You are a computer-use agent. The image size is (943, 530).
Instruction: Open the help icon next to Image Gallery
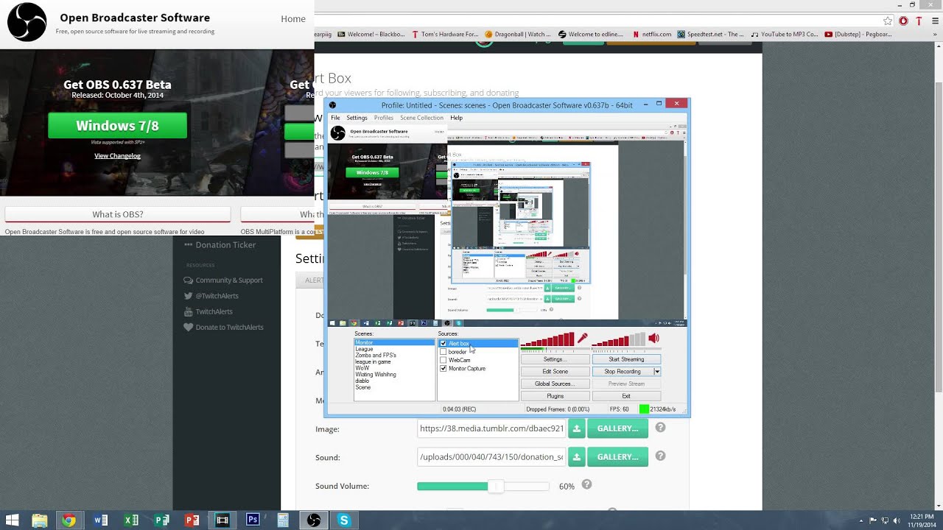point(660,427)
